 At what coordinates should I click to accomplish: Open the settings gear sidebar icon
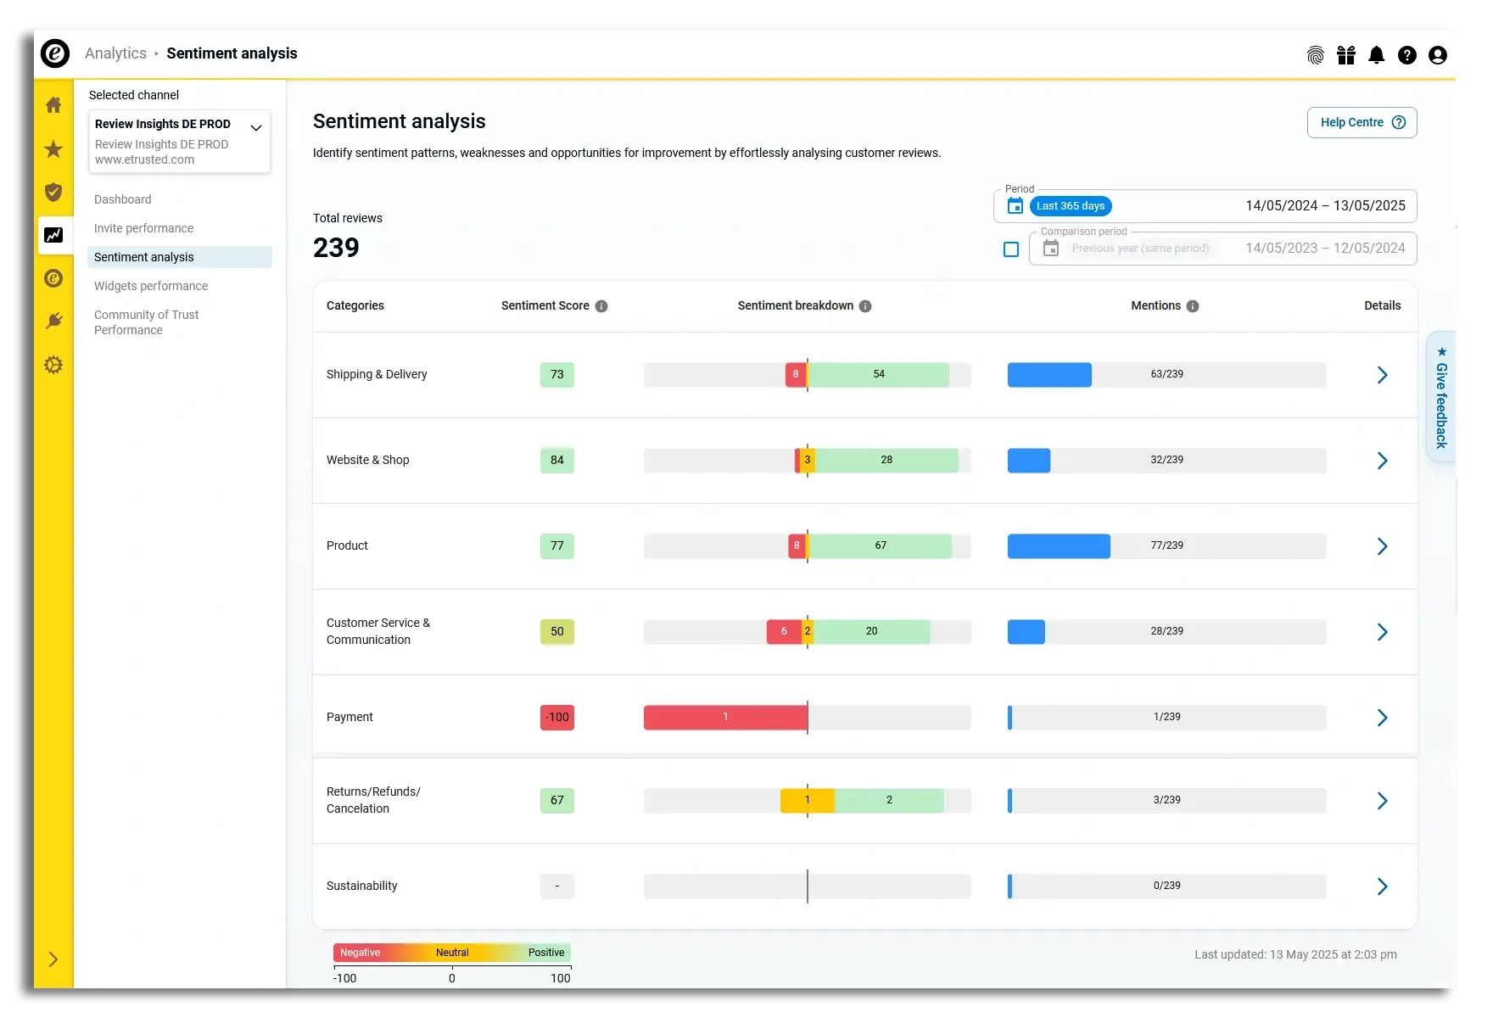[53, 365]
